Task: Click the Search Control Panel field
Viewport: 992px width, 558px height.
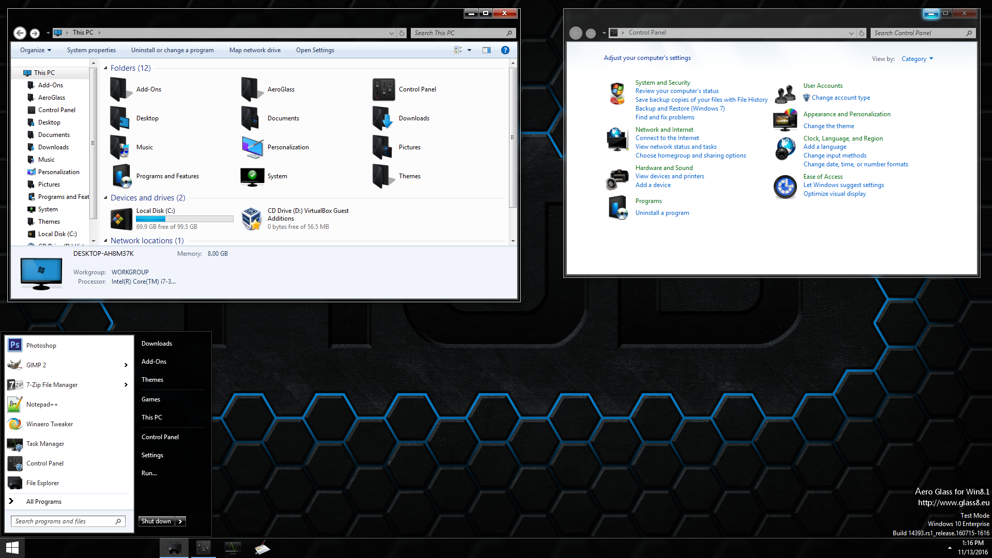Action: click(923, 33)
